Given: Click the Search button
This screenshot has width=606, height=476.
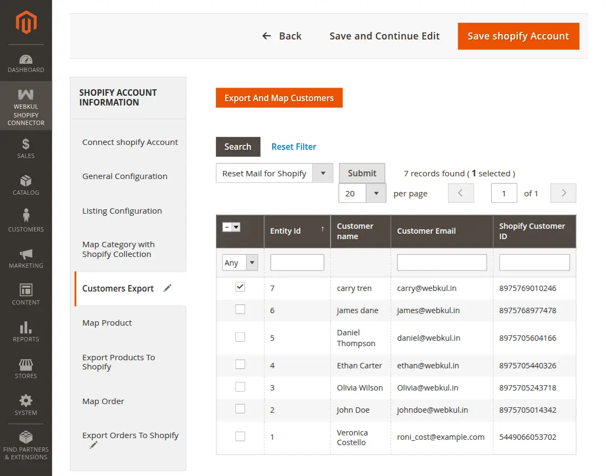Looking at the screenshot, I should [x=238, y=147].
